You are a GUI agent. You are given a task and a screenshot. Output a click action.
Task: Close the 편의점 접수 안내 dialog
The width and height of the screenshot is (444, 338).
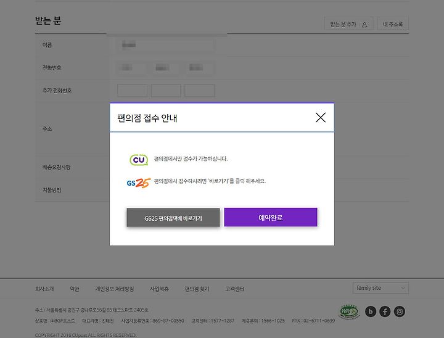[320, 117]
